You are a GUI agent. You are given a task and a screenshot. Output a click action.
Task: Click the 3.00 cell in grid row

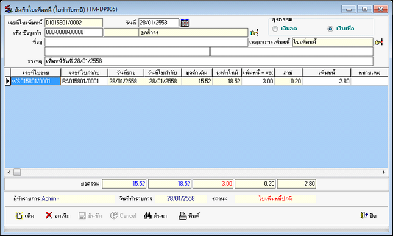pos(258,82)
